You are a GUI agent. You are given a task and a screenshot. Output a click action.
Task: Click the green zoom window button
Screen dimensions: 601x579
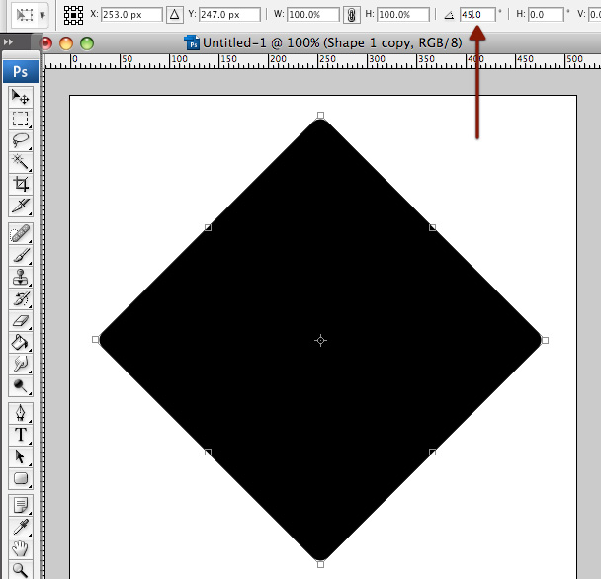click(x=87, y=43)
